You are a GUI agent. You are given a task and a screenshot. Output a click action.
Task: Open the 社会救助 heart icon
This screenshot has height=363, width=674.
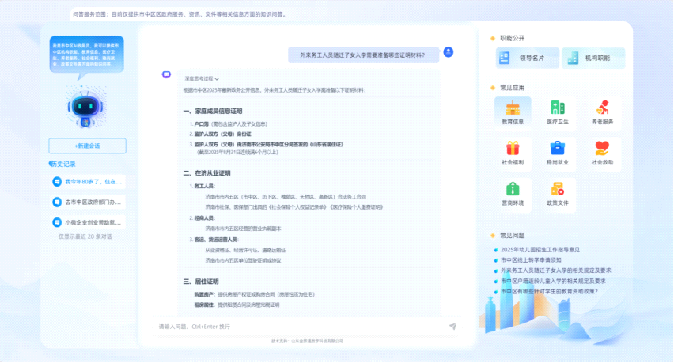tap(602, 149)
